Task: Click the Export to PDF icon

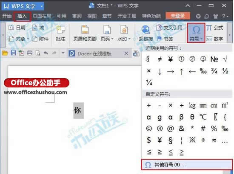Action: click(x=21, y=53)
